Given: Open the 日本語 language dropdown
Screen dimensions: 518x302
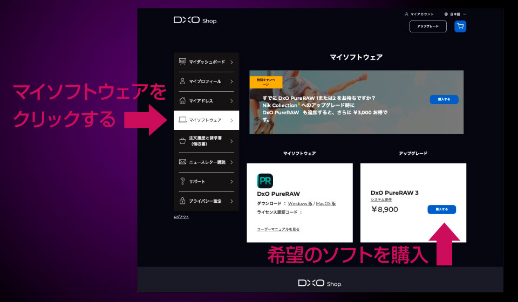Looking at the screenshot, I should tap(455, 14).
